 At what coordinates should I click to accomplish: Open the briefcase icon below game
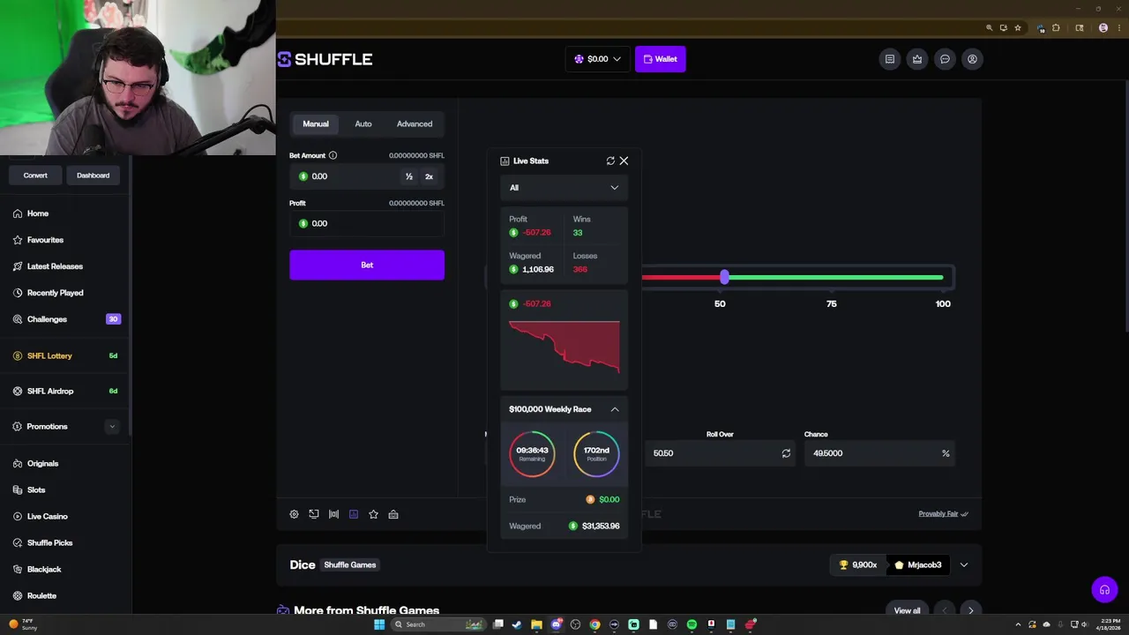[x=393, y=514]
